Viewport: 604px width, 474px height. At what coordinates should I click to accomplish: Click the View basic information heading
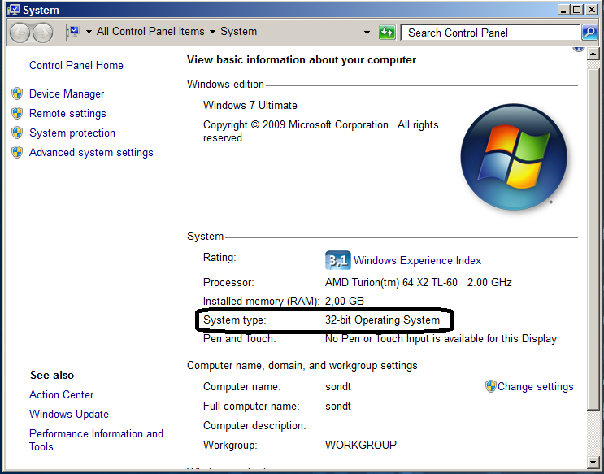pyautogui.click(x=302, y=59)
